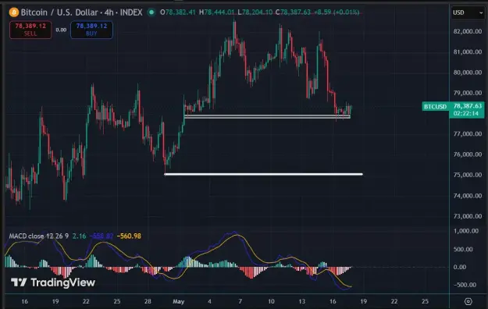This screenshot has width=488, height=309.
Task: Click the close price C78,387.63 value
Action: pos(293,12)
